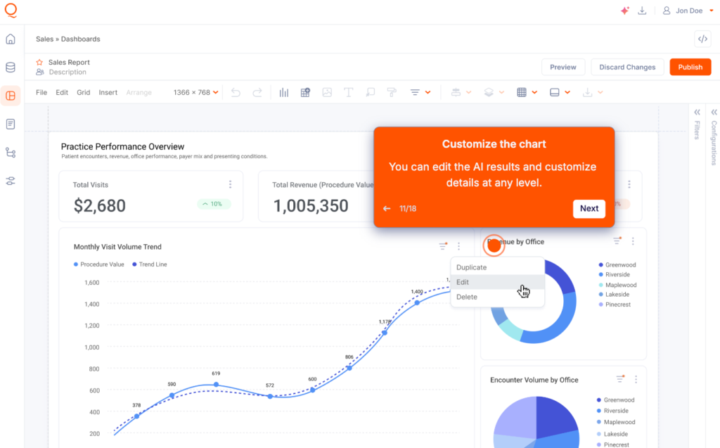The width and height of the screenshot is (720, 448).
Task: Expand the Filters side panel
Action: coord(697,113)
